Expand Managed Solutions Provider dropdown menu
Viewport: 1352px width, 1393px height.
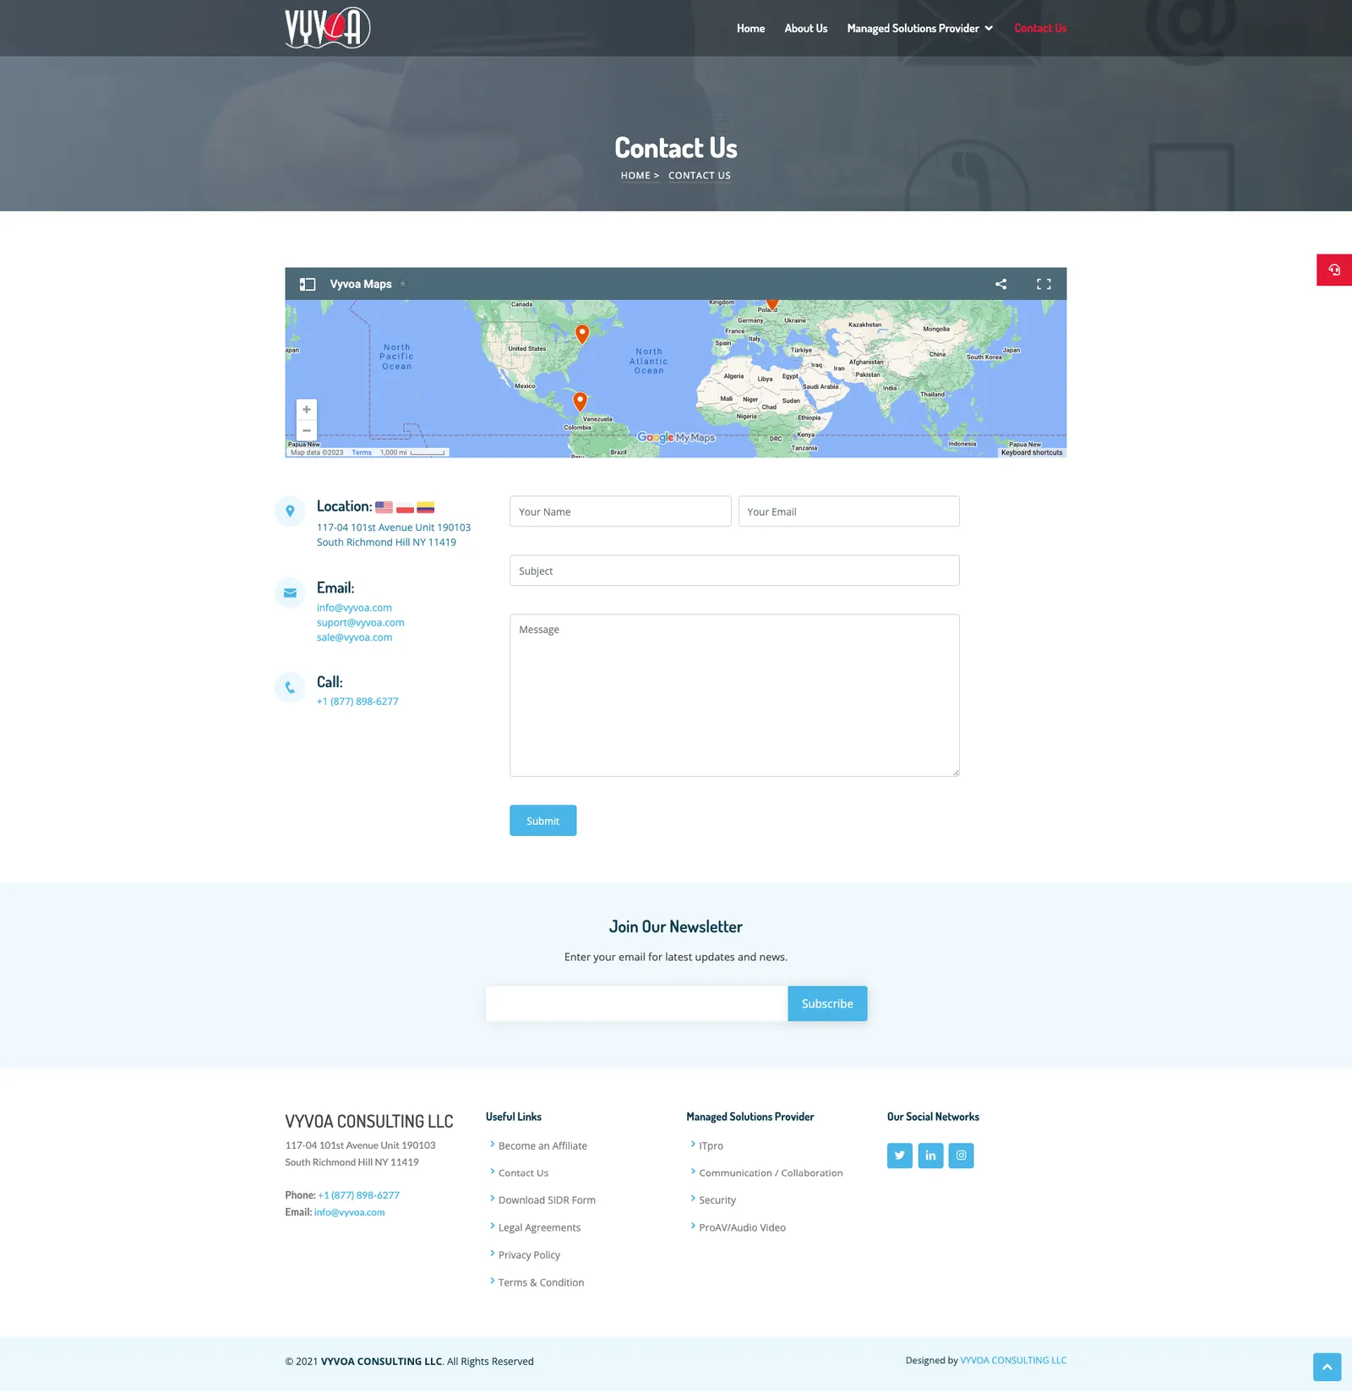tap(919, 28)
